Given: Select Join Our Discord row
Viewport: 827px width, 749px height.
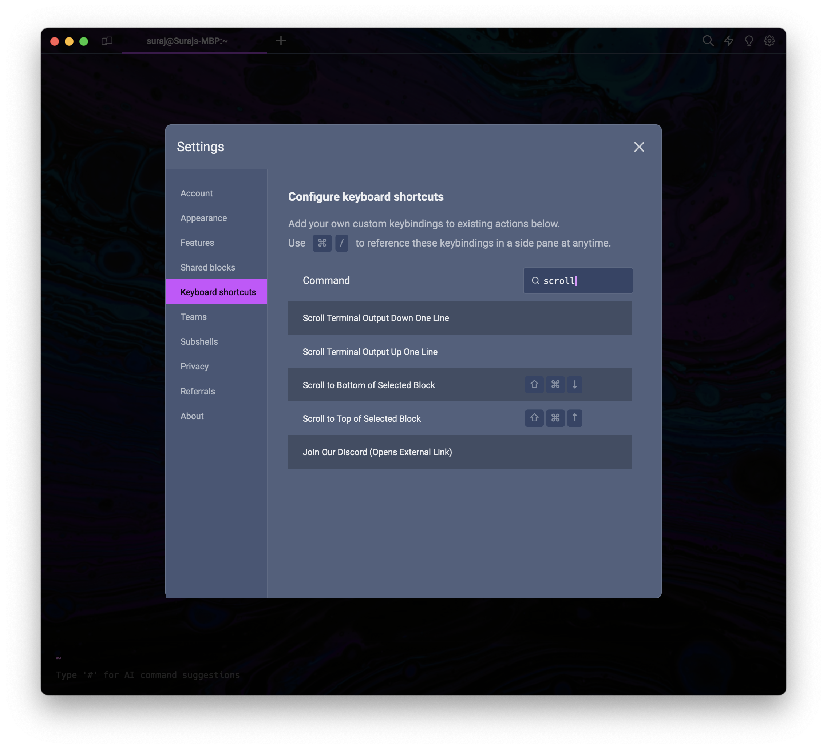Looking at the screenshot, I should tap(460, 452).
